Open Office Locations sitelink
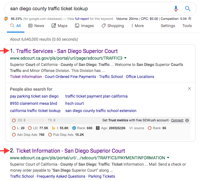Viewport: 200px width, 181px height. (x=140, y=77)
